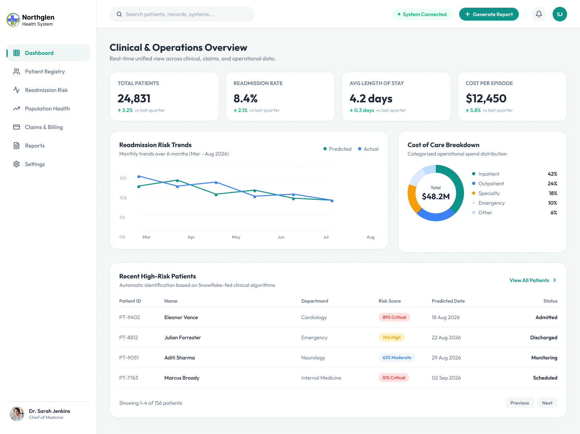The width and height of the screenshot is (580, 434).
Task: Click the Monitoring status text
Action: 544,357
